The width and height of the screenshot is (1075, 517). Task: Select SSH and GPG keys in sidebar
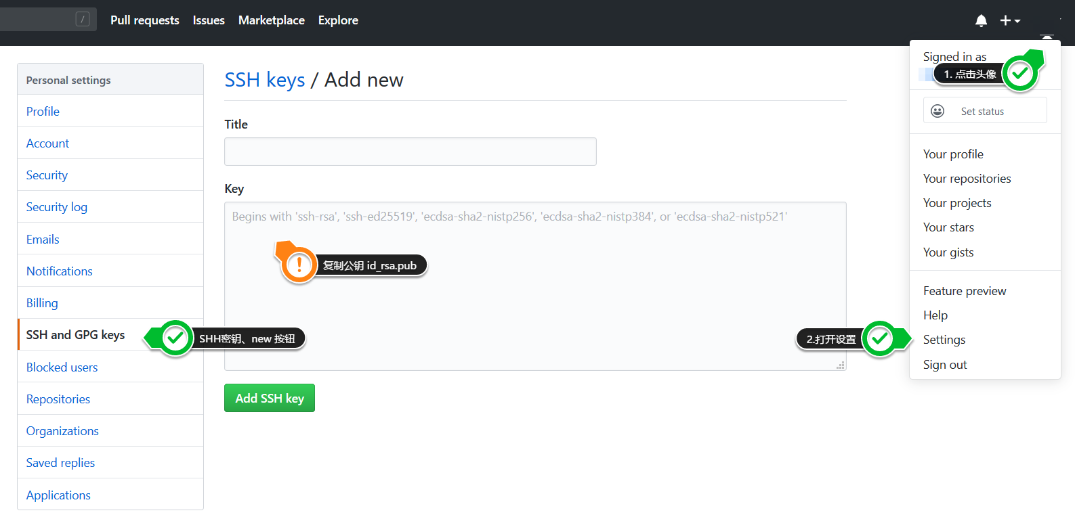(110, 334)
